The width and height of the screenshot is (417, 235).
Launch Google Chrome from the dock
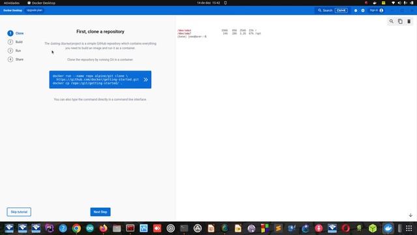pos(76,228)
